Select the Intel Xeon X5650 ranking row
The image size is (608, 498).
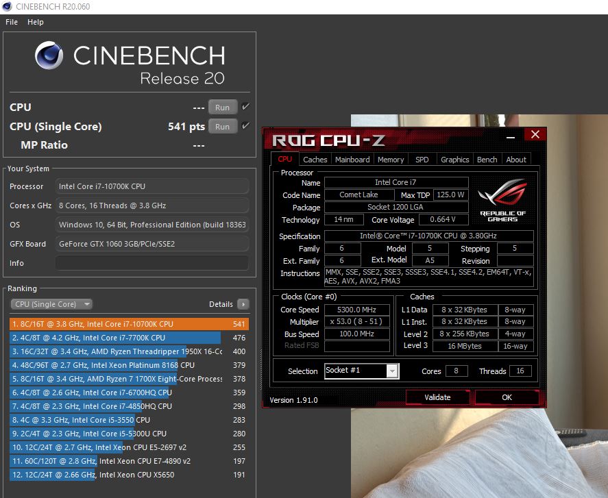click(x=129, y=475)
